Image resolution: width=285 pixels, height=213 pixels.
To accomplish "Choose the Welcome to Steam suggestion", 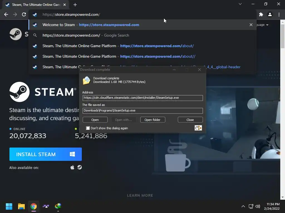I will [142, 25].
